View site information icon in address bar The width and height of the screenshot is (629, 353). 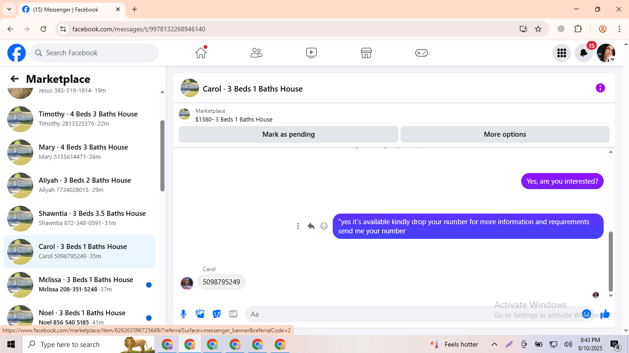tap(63, 29)
